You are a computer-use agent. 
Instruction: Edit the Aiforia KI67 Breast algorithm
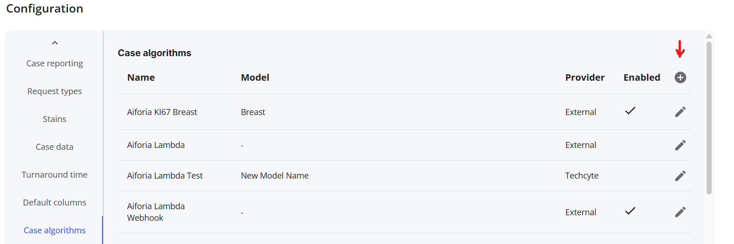(680, 112)
